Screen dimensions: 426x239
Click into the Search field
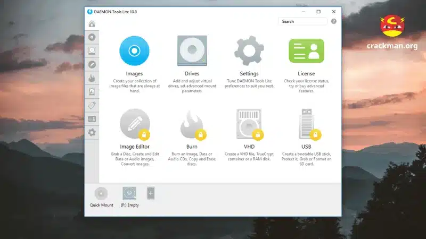[x=302, y=21]
